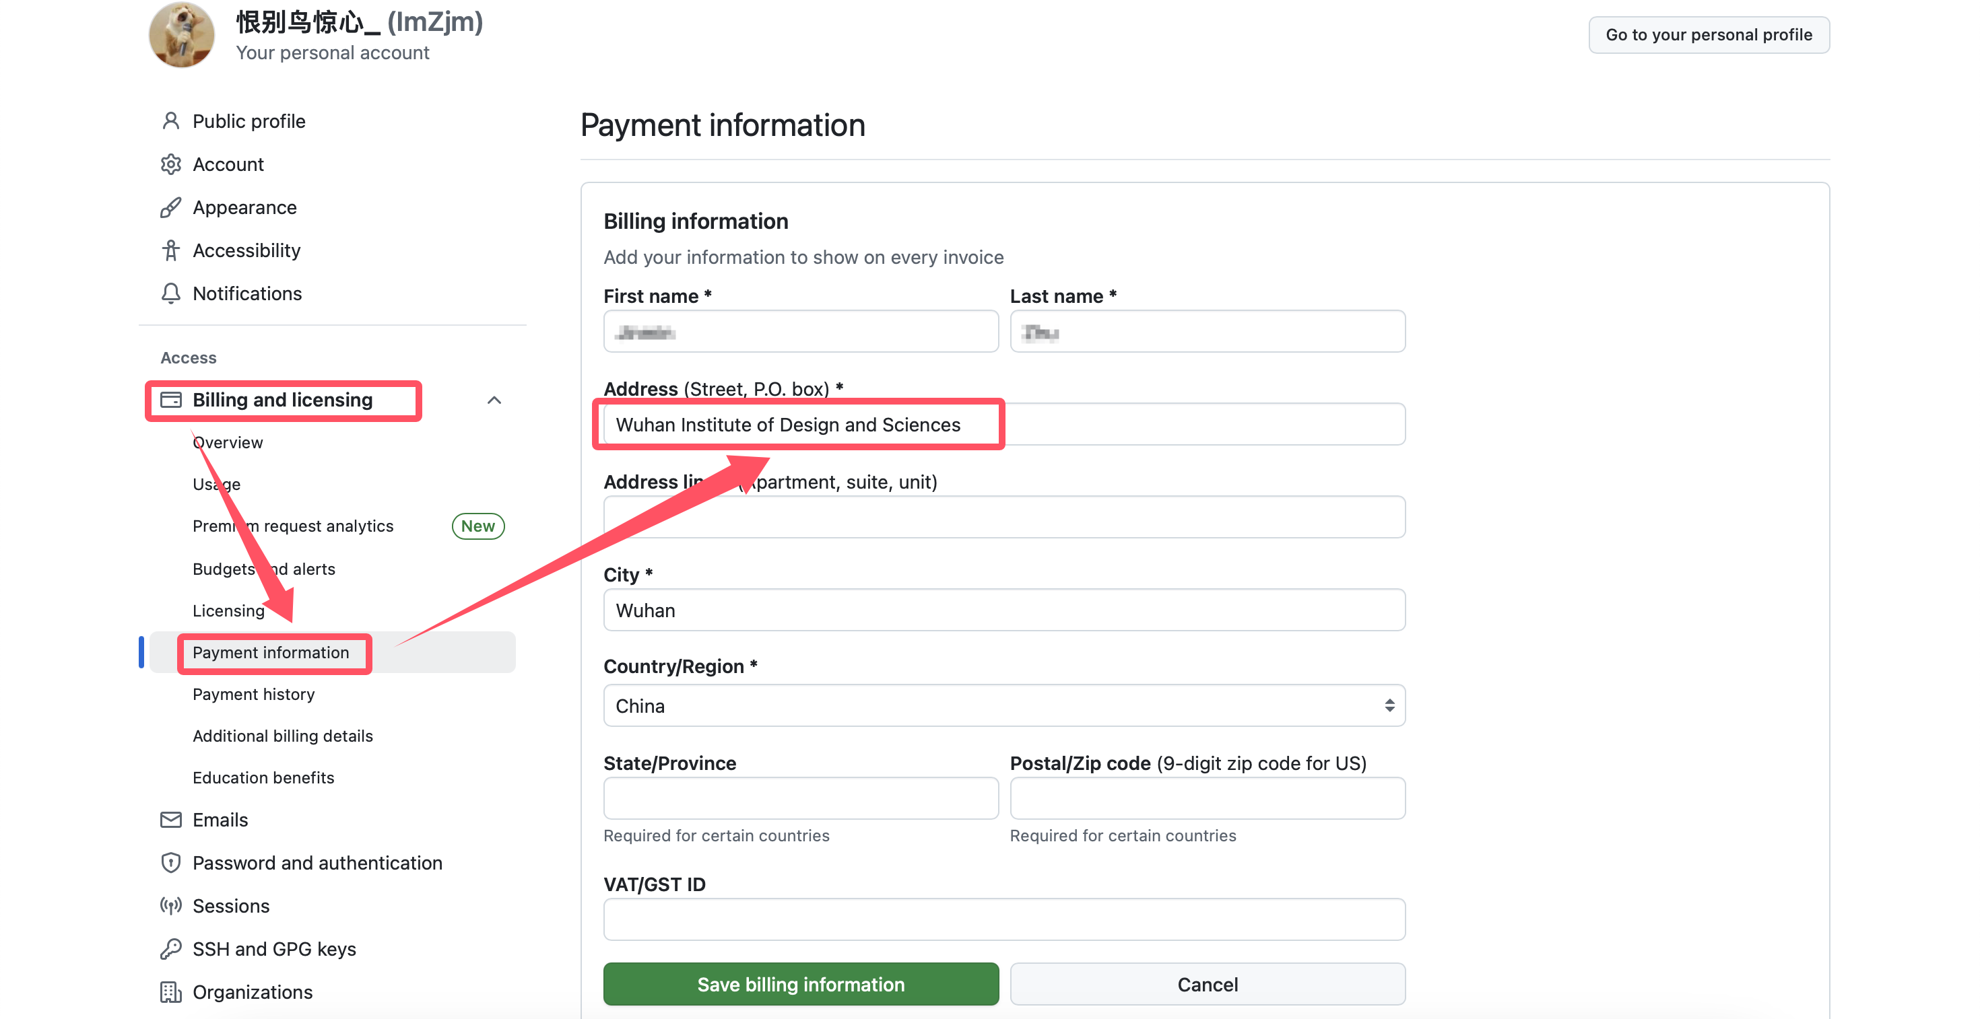Click the VAT/GST ID input field
This screenshot has height=1019, width=1980.
[1004, 920]
